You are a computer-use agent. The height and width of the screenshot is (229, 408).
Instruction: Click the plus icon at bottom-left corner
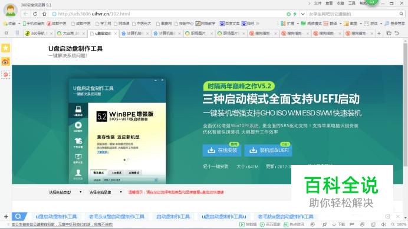(x=6, y=216)
